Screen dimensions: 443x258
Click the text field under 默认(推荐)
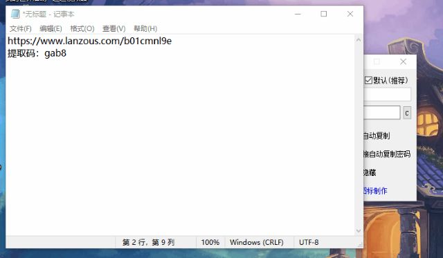(x=387, y=95)
